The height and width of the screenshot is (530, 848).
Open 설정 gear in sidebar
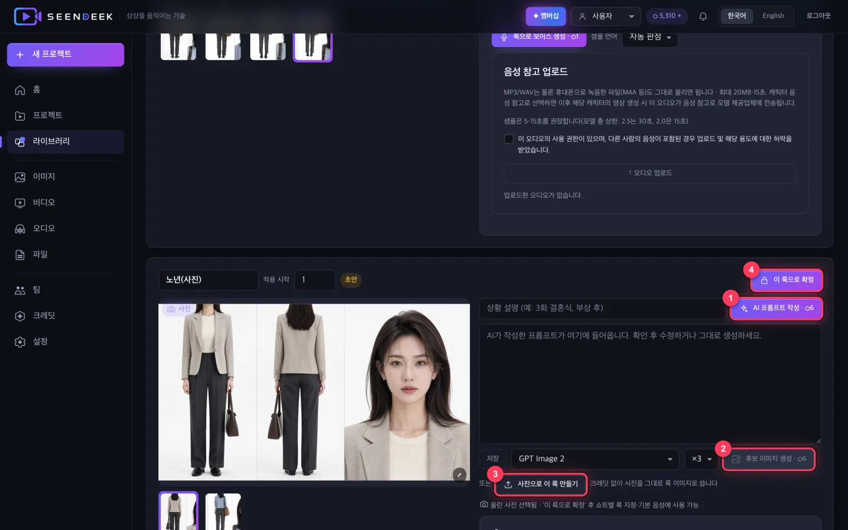(x=20, y=342)
